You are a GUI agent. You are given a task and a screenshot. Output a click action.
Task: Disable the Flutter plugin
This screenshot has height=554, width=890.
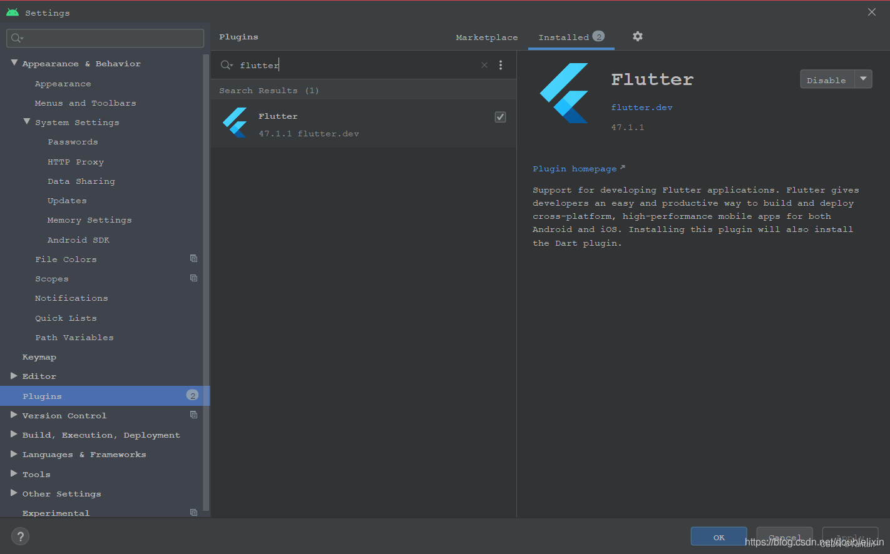click(827, 79)
